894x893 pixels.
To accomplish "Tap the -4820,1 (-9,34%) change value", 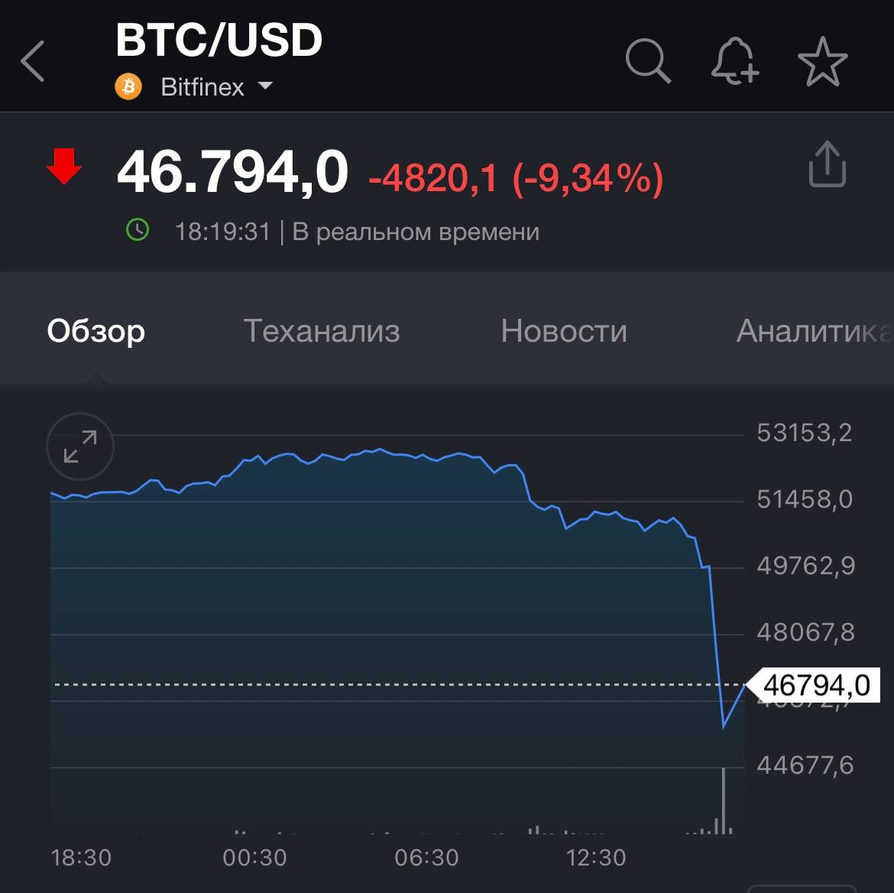I will click(516, 178).
